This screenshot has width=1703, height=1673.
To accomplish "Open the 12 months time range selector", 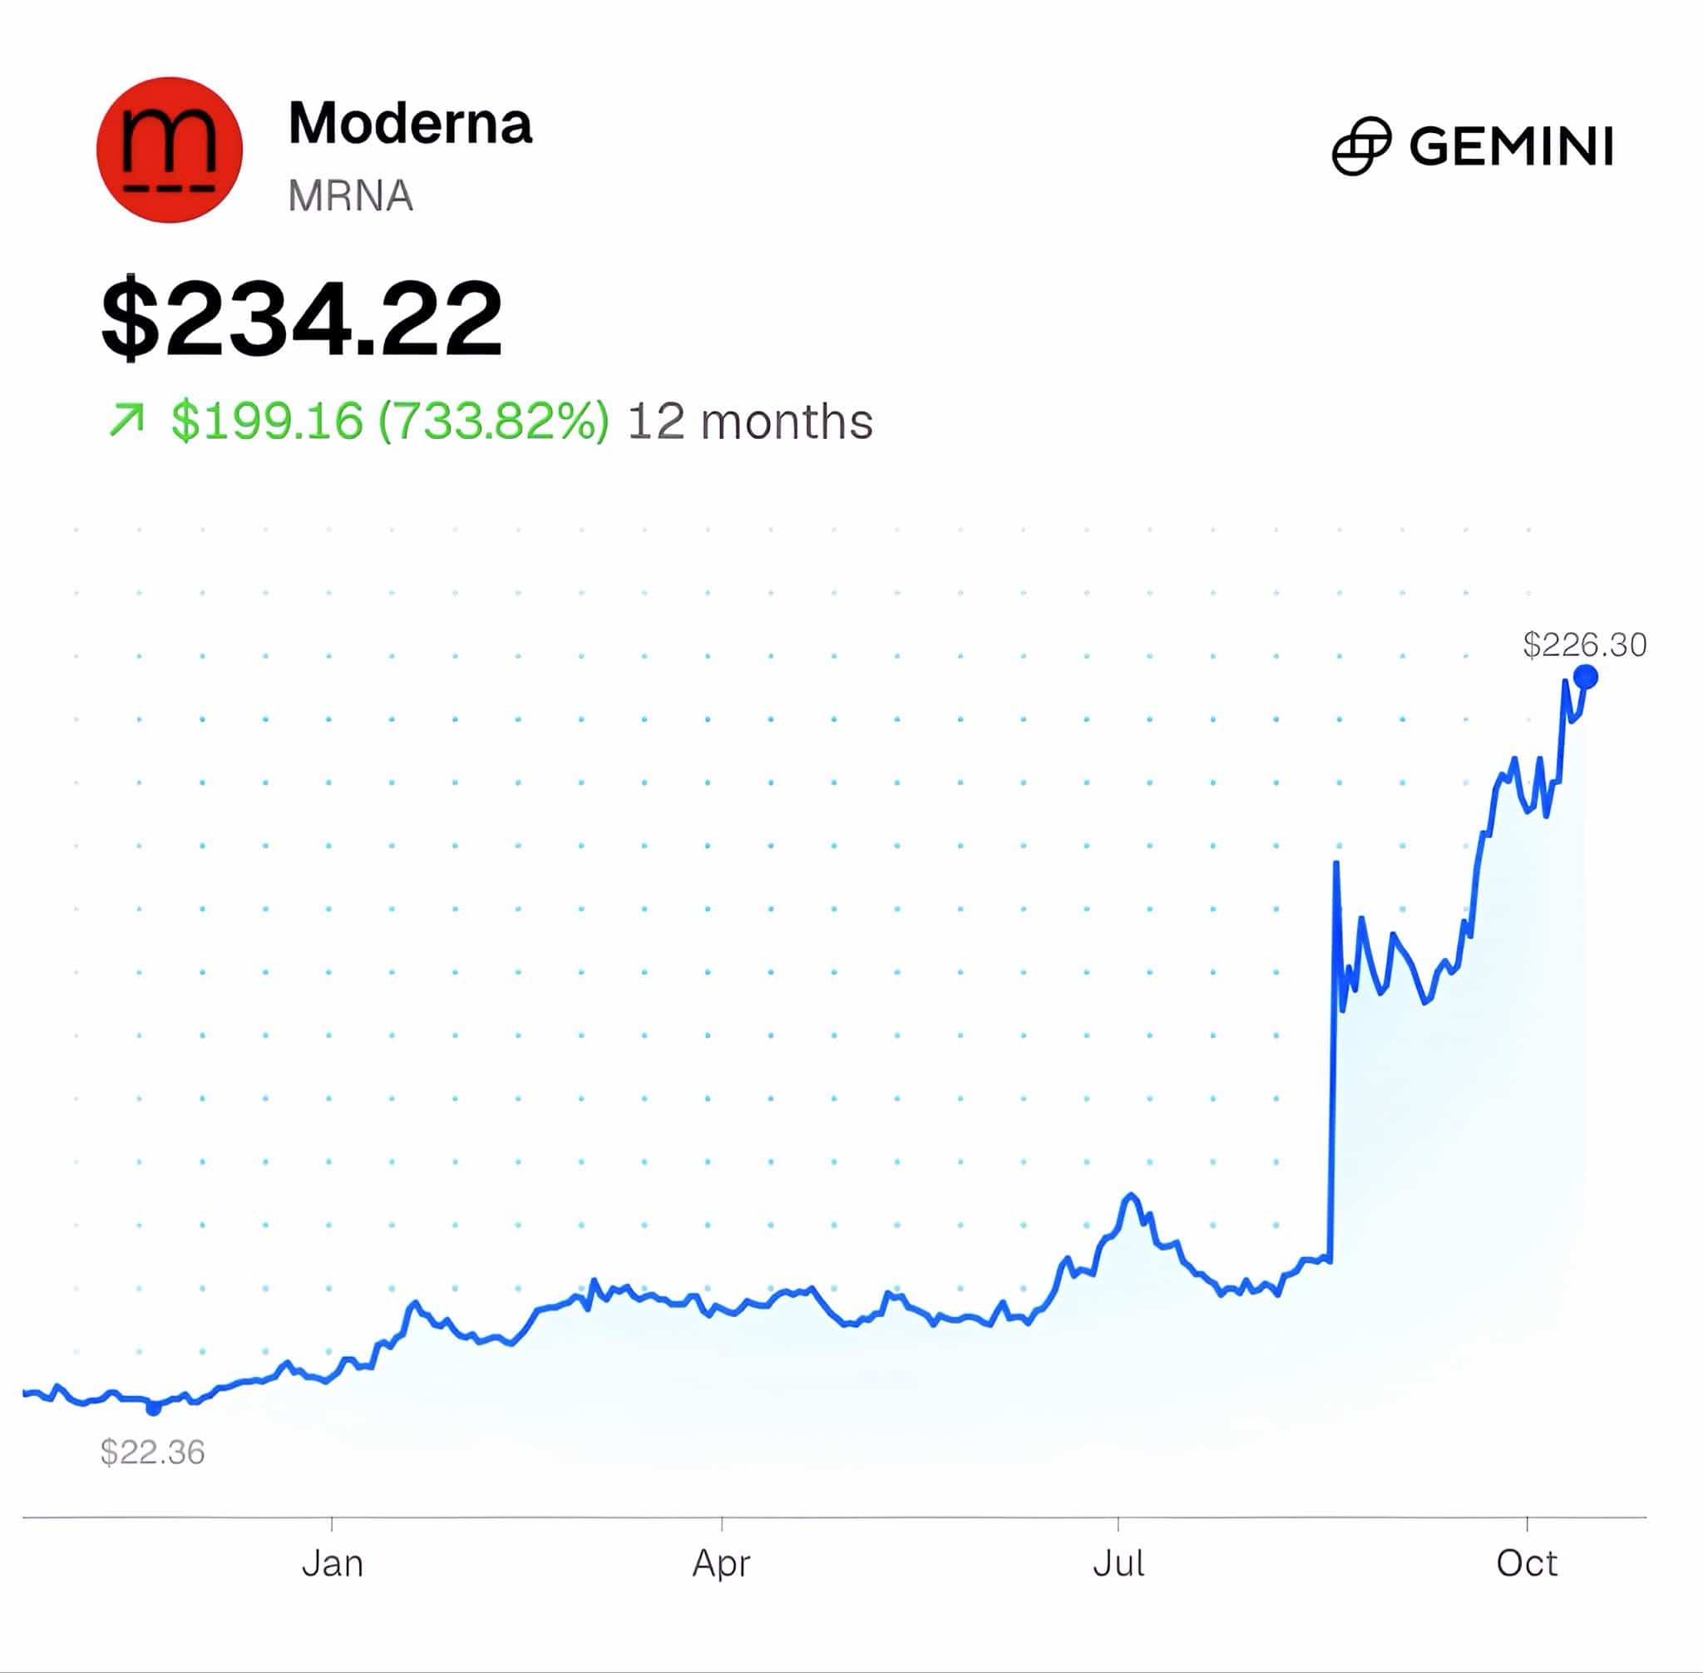I will [x=749, y=421].
